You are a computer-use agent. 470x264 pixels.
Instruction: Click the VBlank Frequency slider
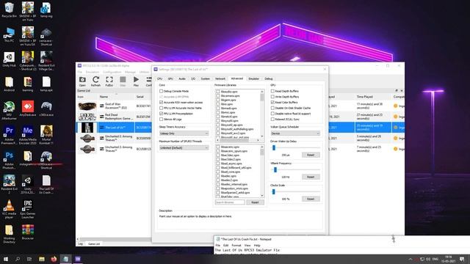click(x=295, y=169)
